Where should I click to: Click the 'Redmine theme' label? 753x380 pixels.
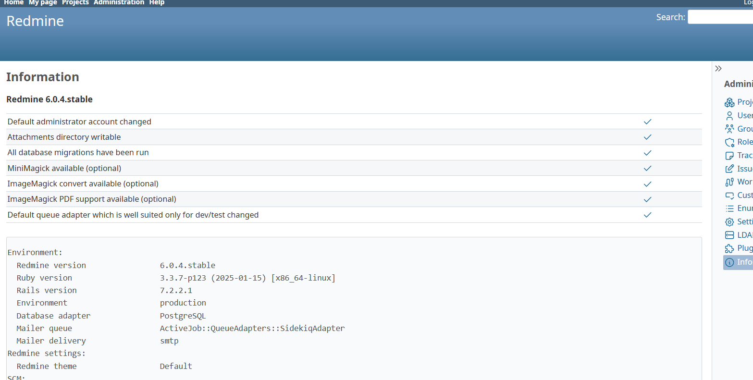pyautogui.click(x=47, y=366)
